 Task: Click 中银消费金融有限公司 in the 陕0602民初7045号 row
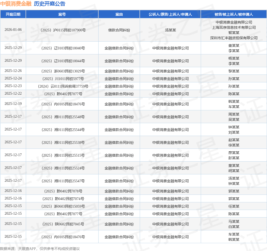[x=170, y=224]
